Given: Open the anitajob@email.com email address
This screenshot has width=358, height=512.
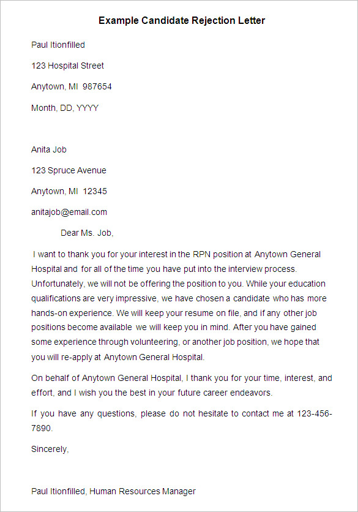Looking at the screenshot, I should 69,213.
